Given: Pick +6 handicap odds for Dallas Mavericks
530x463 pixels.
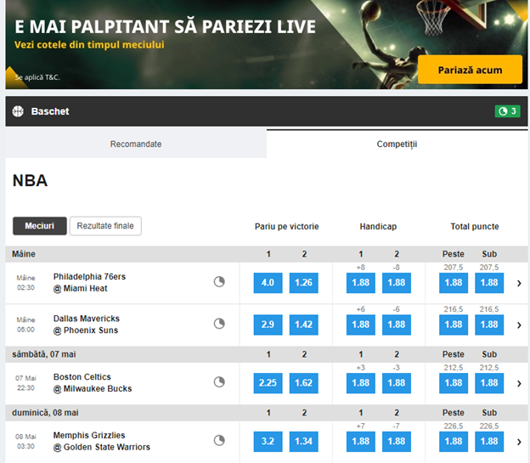Looking at the screenshot, I should [361, 325].
